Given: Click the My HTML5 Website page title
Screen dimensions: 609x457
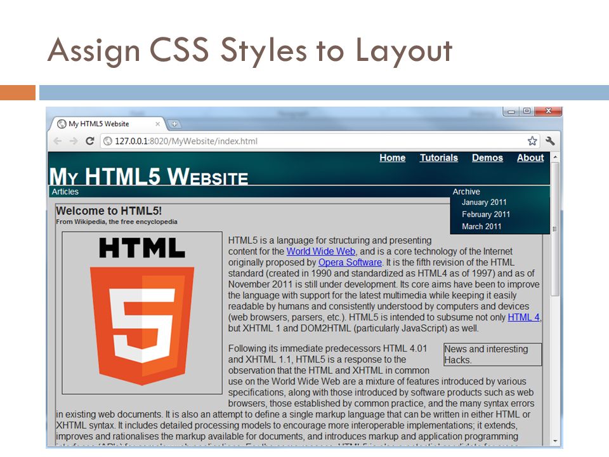Looking at the screenshot, I should [148, 176].
